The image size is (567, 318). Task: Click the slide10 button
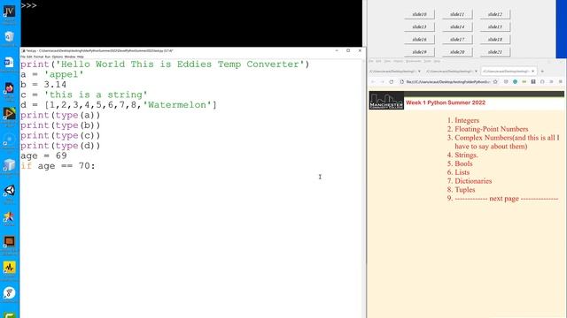[419, 14]
